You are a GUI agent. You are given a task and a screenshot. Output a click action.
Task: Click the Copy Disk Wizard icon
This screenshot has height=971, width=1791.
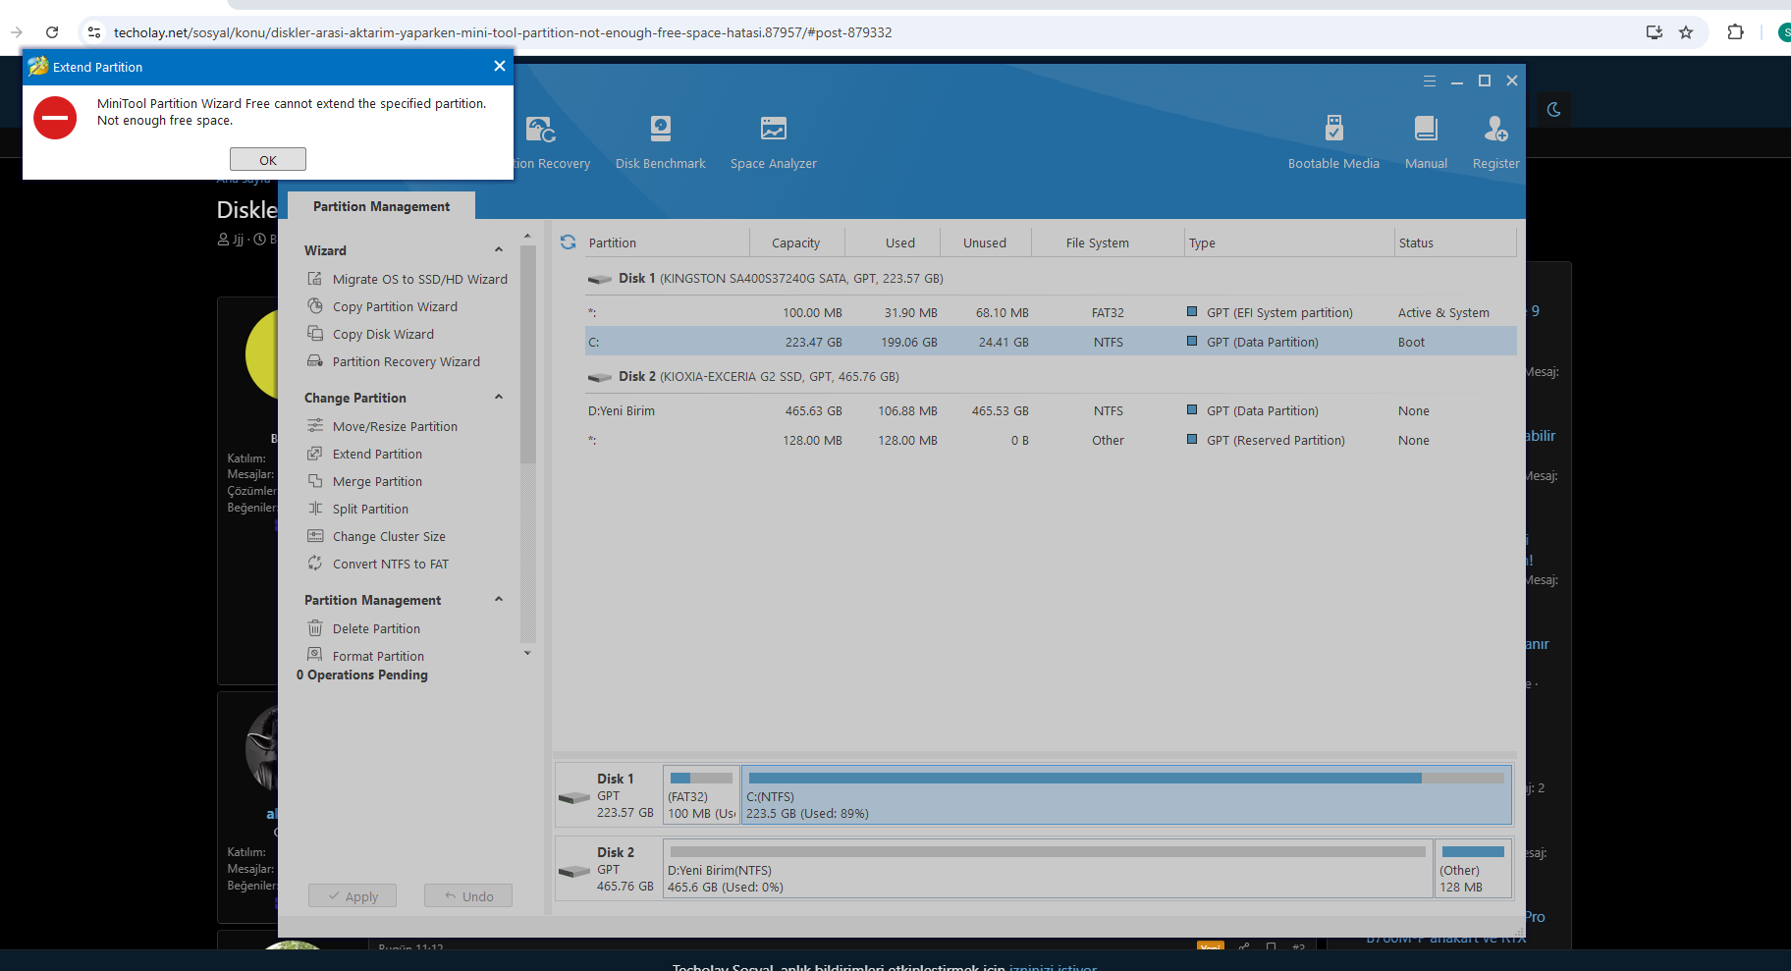pos(315,334)
